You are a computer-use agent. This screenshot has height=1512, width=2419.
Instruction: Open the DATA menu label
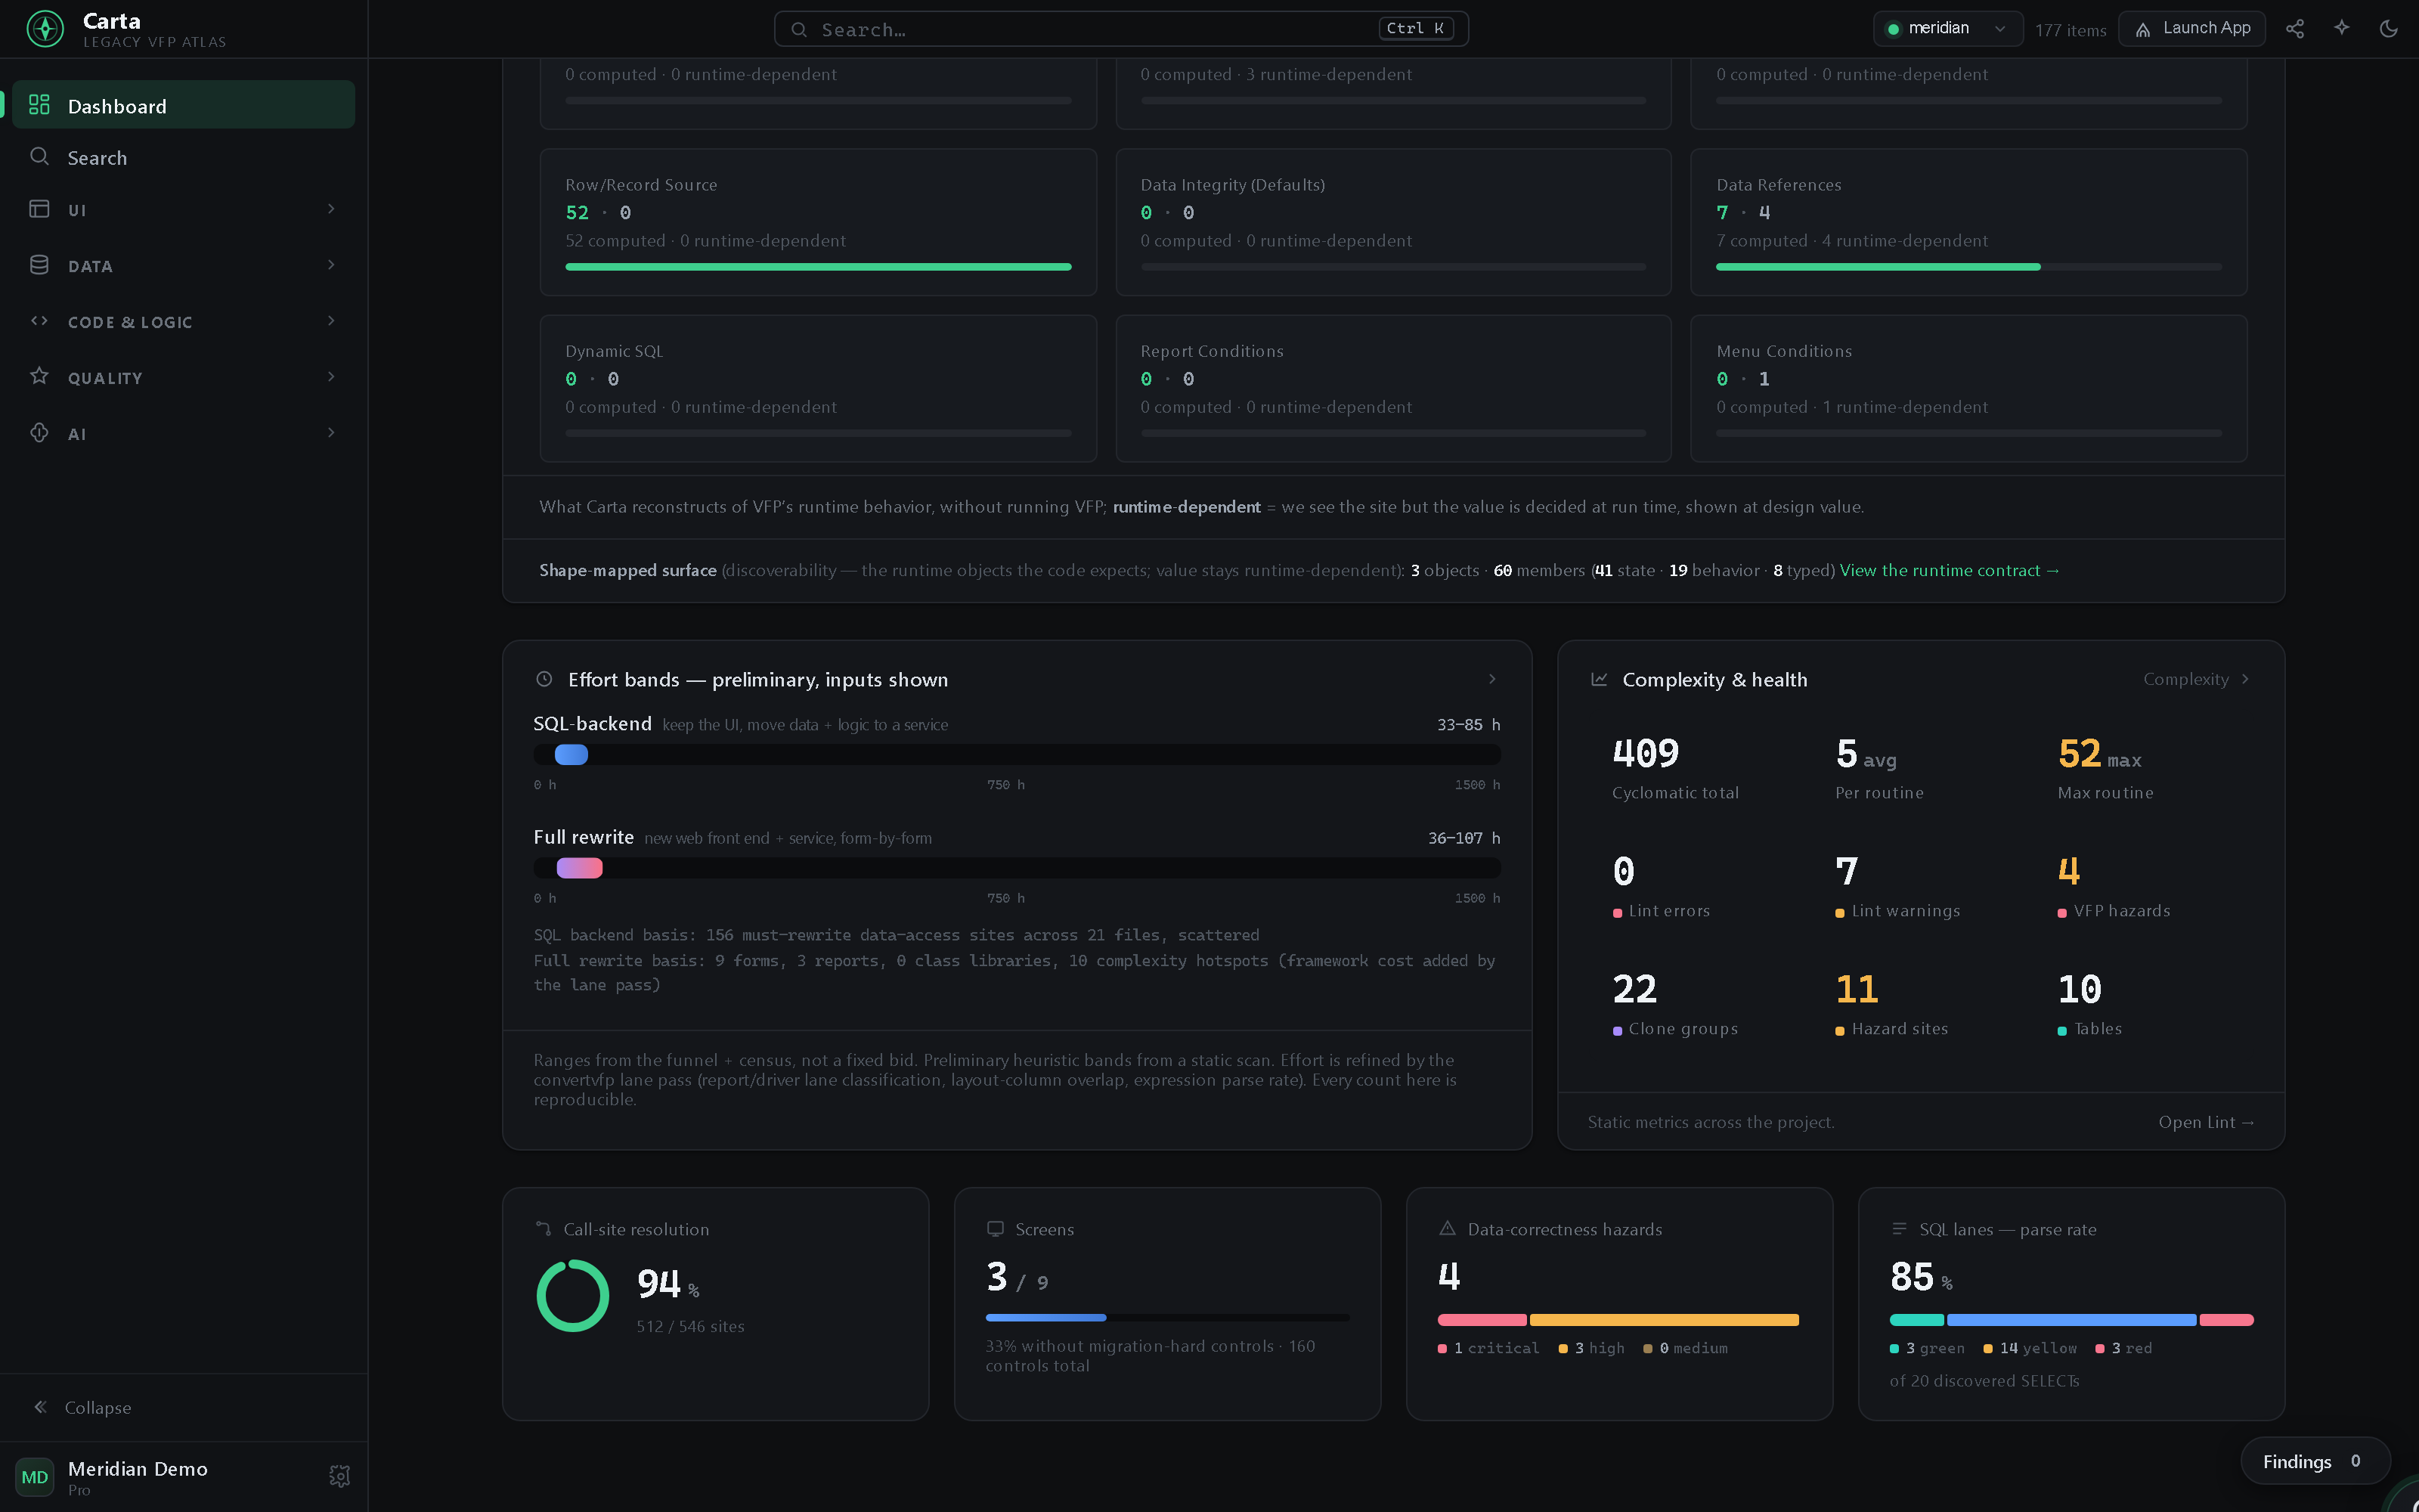pos(90,266)
